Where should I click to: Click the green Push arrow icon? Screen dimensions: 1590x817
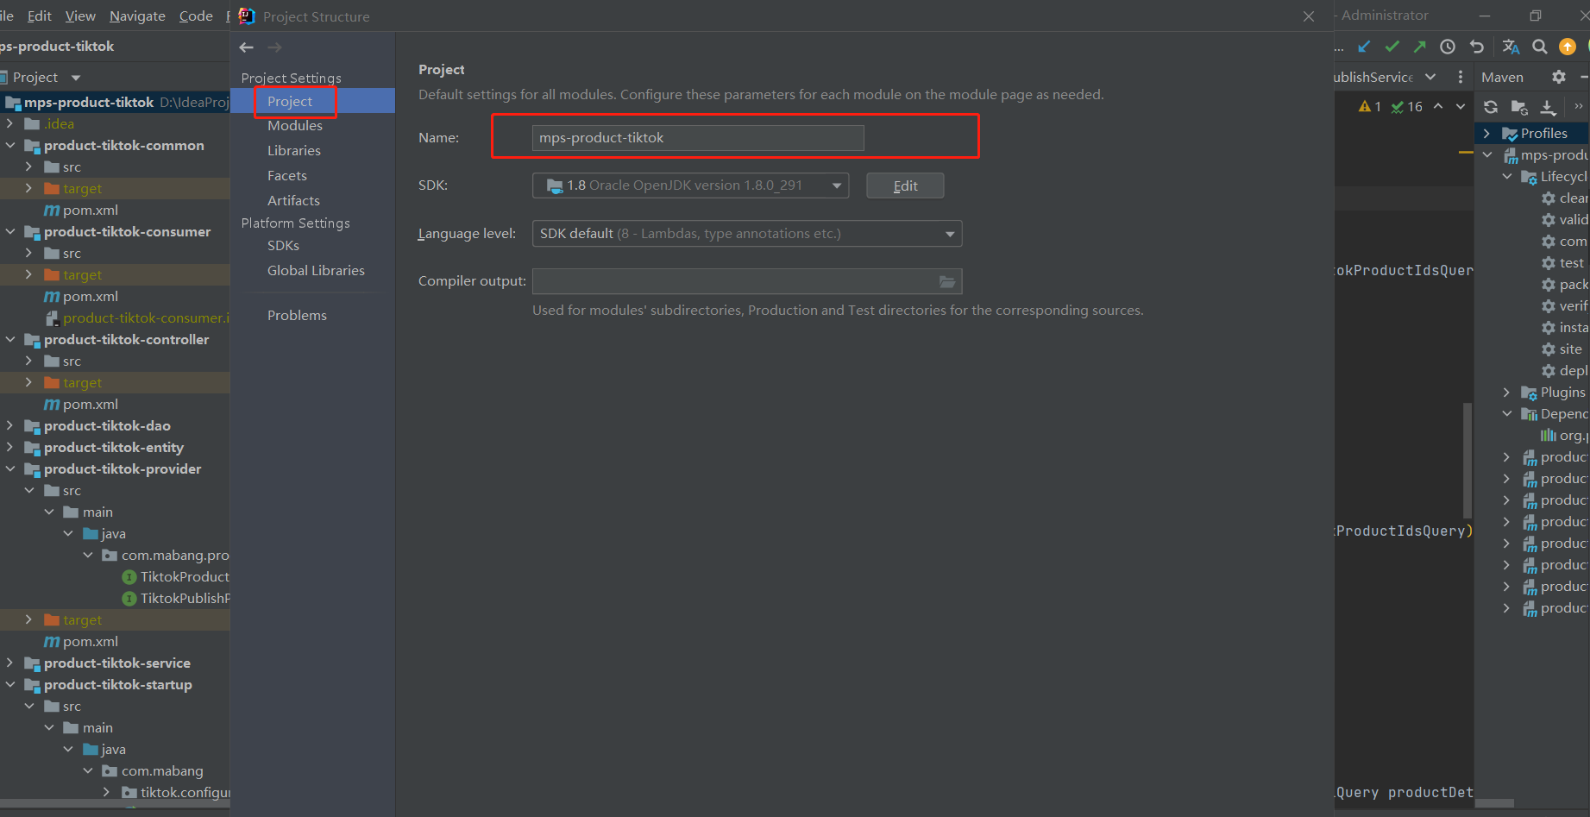[1419, 47]
